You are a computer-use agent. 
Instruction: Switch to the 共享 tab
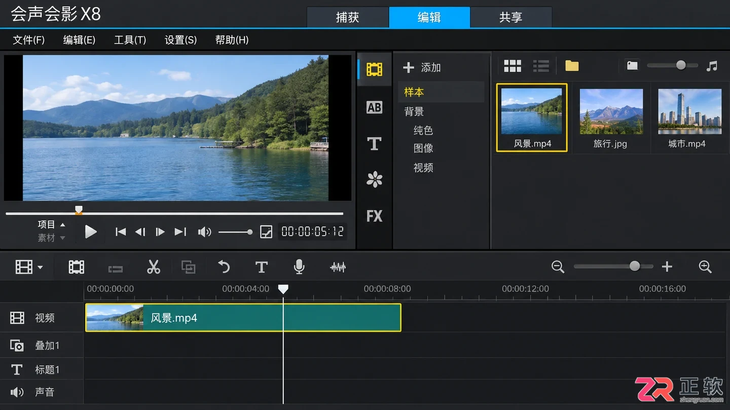(x=511, y=17)
